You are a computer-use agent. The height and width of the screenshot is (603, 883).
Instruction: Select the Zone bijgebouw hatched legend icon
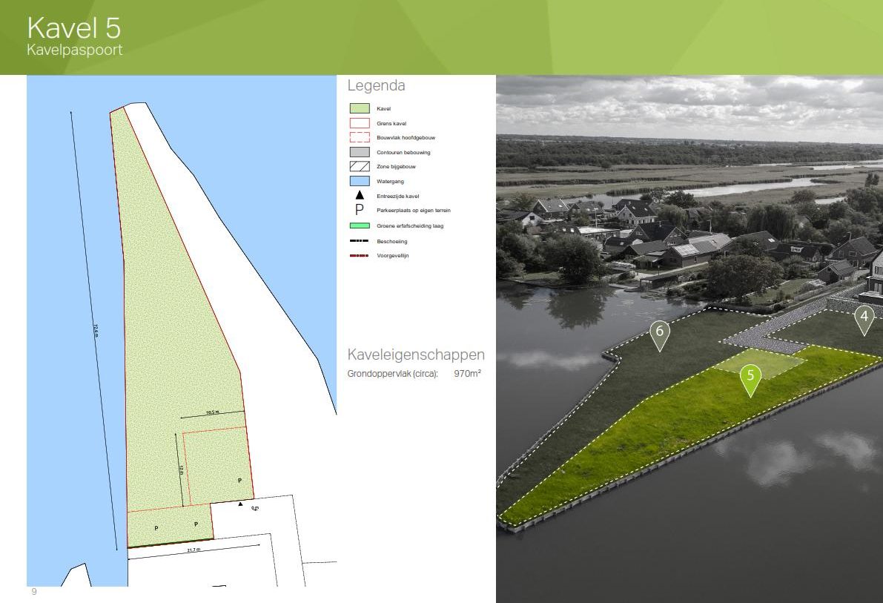click(358, 166)
